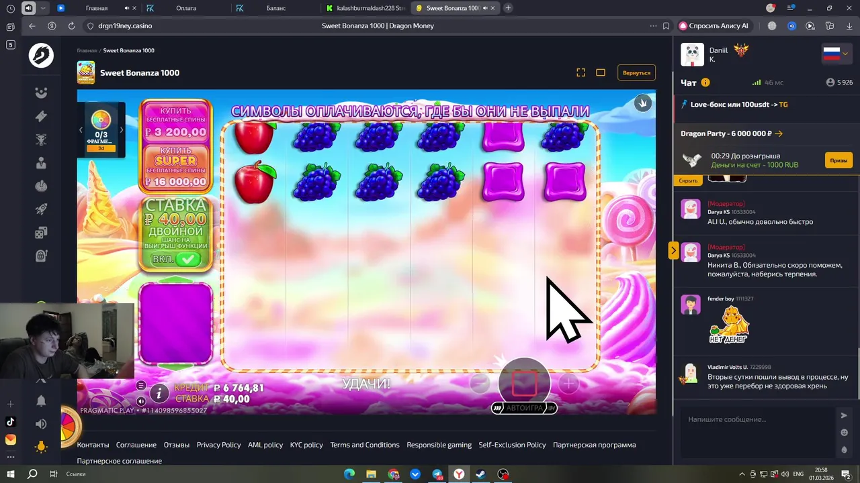Send the chat message arrow icon
Screen dimensions: 860x483
844,415
